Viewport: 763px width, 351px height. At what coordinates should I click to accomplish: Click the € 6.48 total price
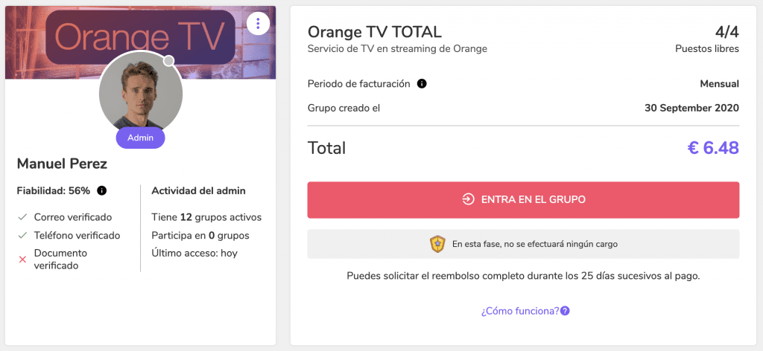coord(713,148)
